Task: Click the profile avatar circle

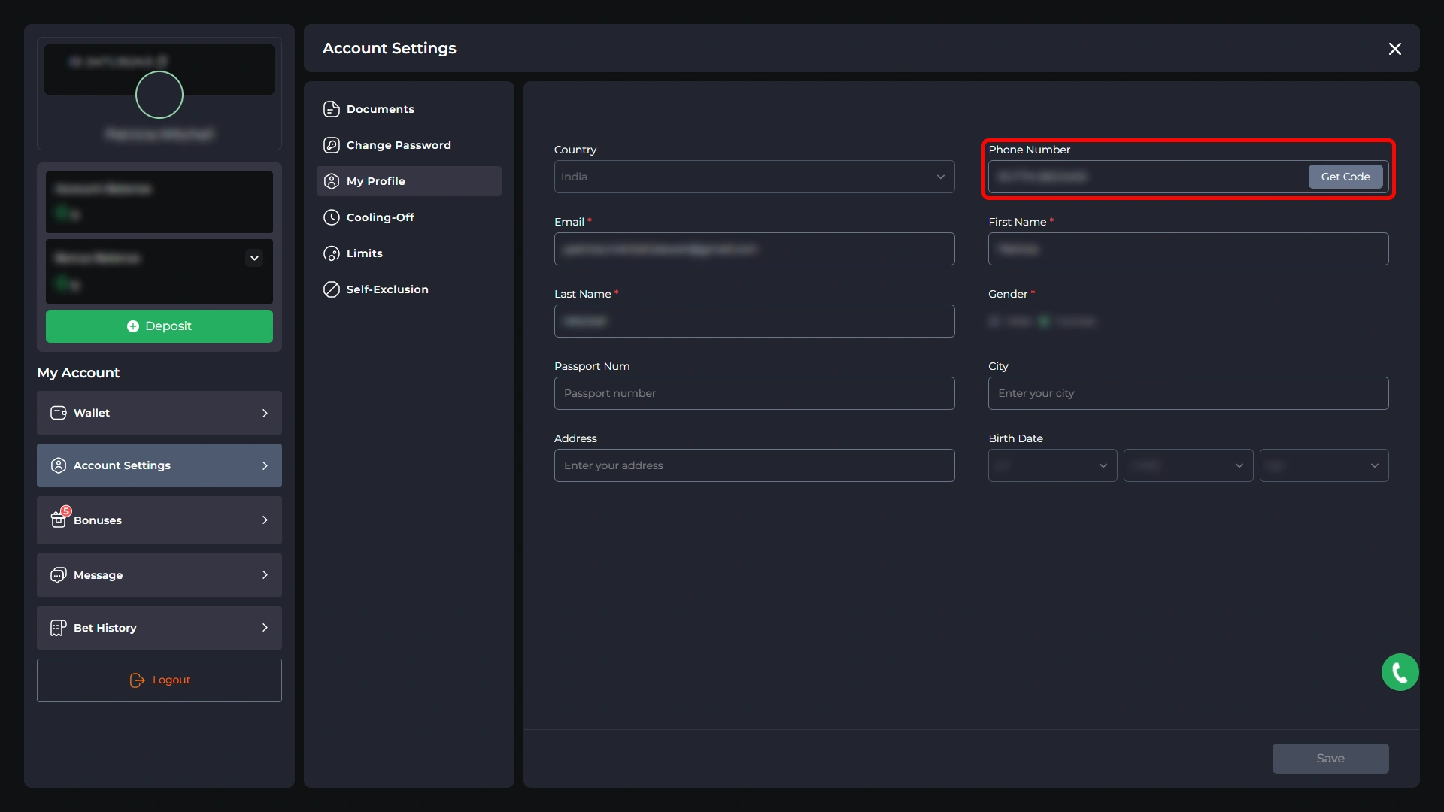Action: coord(159,95)
